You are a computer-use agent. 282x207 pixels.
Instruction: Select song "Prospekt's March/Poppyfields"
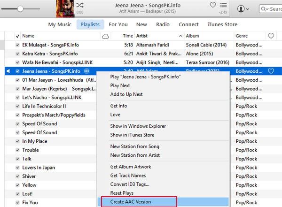[x=54, y=115]
